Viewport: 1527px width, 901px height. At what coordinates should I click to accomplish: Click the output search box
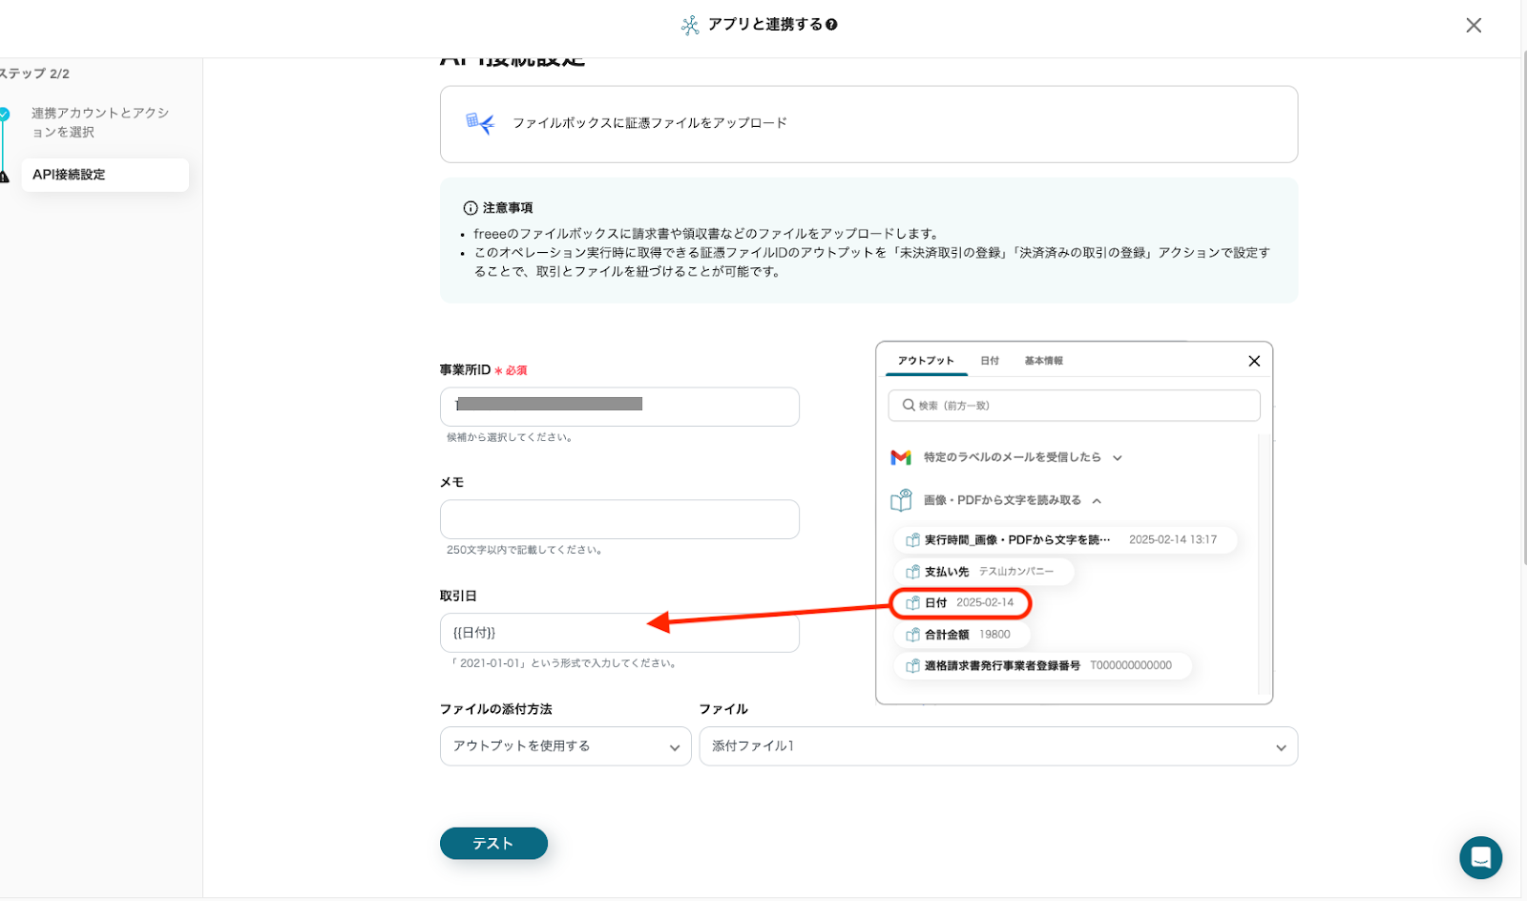click(x=1074, y=406)
